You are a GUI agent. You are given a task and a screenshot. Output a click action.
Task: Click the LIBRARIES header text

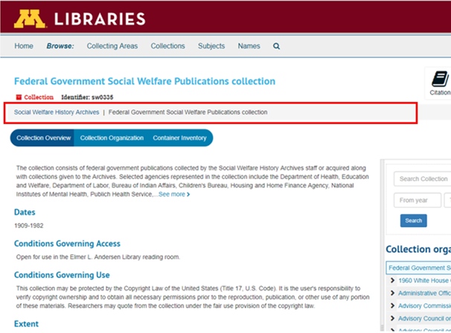[x=100, y=19]
